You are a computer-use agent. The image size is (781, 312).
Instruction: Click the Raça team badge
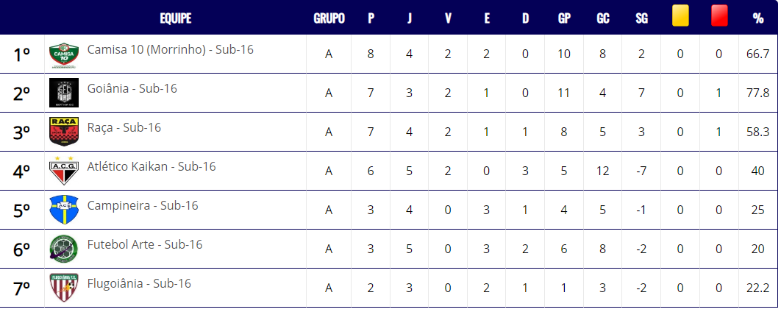pos(64,132)
